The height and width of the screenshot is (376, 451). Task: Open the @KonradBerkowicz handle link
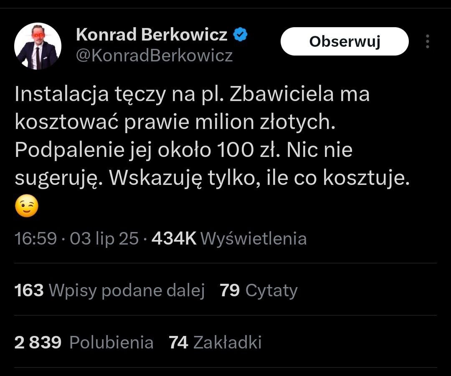[x=154, y=56]
